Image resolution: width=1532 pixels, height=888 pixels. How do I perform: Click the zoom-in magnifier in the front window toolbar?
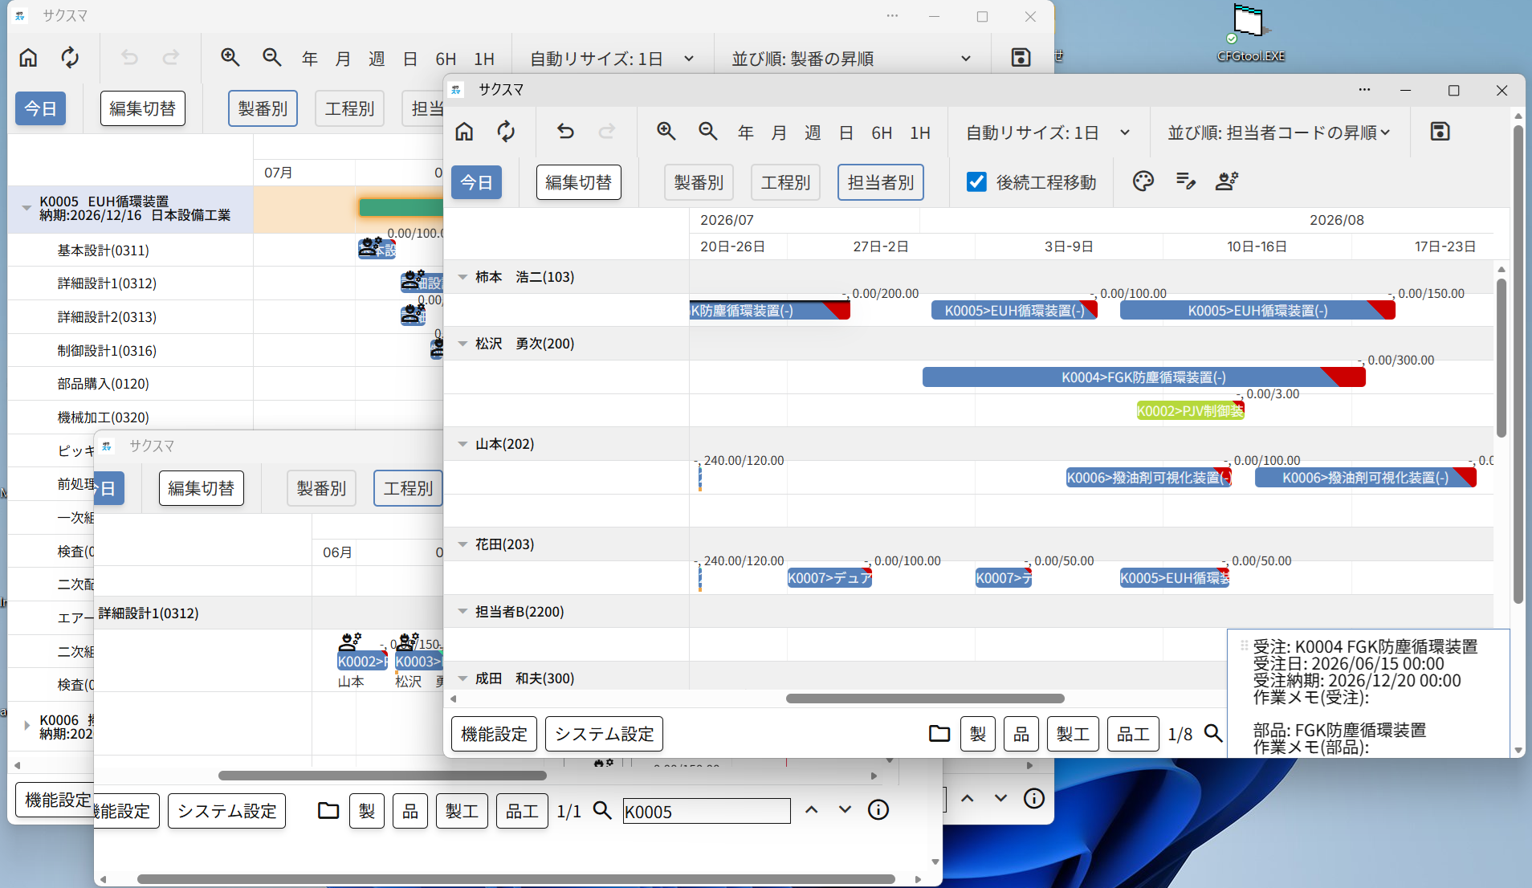(666, 132)
